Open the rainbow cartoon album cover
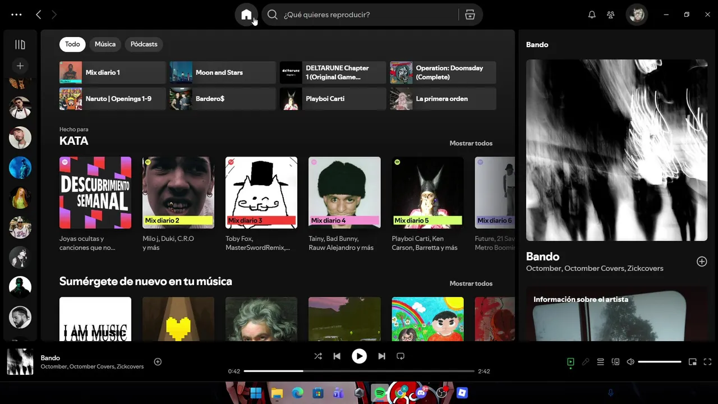 (427, 319)
